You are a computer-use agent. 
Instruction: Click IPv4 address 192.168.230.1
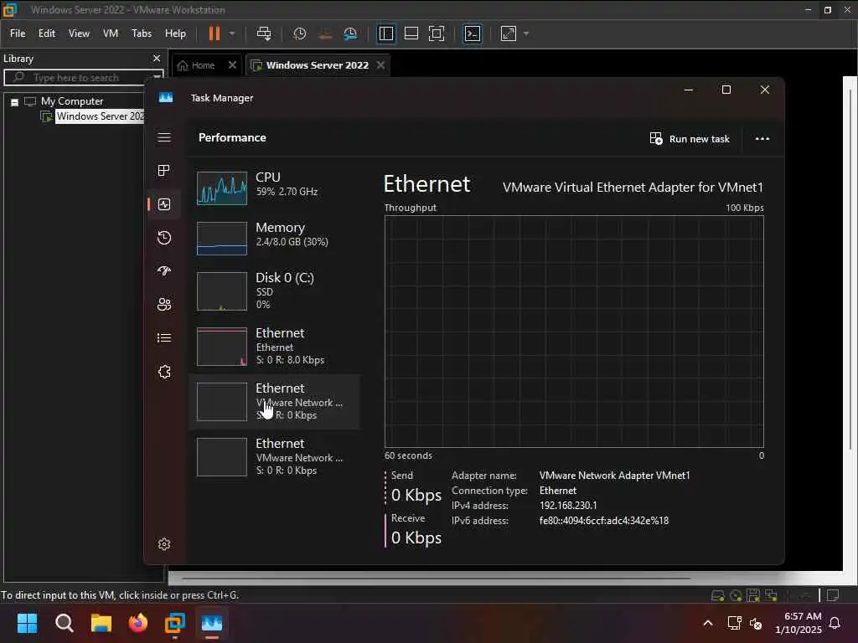568,505
